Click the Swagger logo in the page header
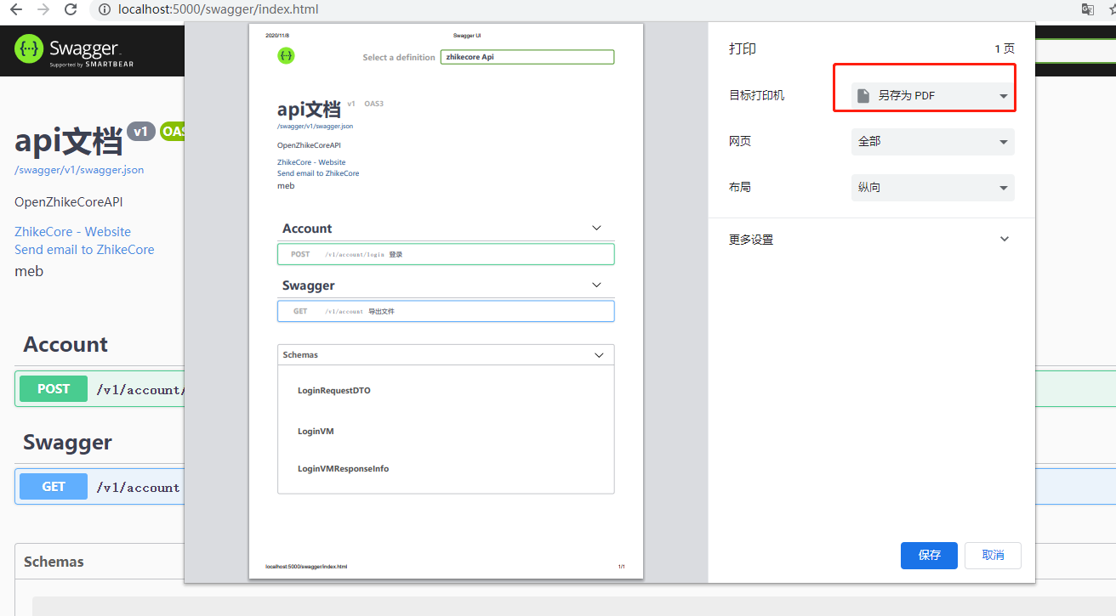This screenshot has width=1116, height=616. pos(74,51)
